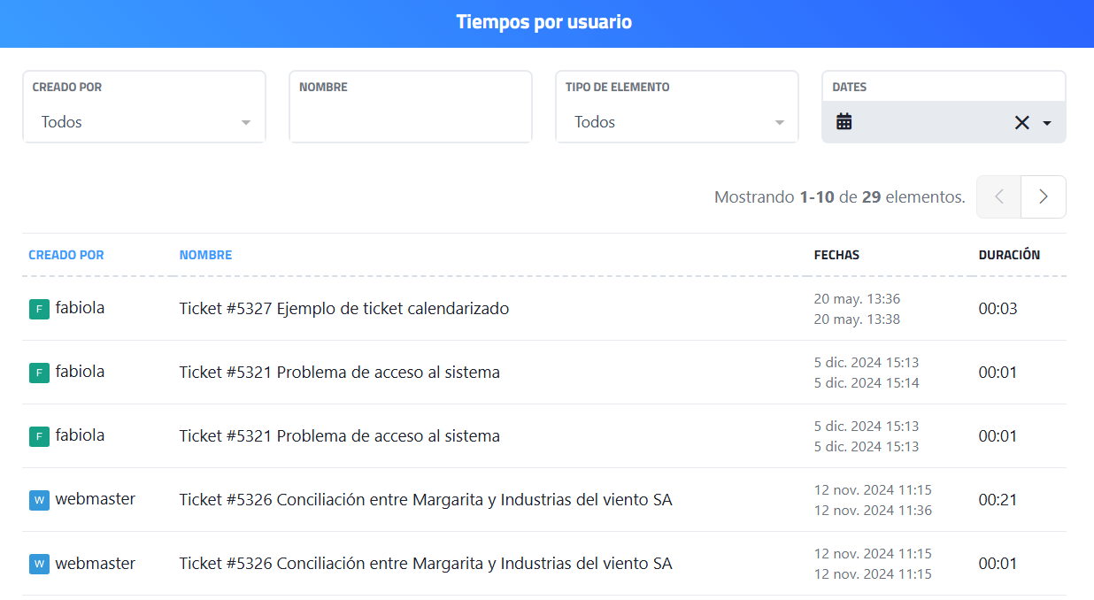Select first Ticket #5321 Problema de acceso row
The width and height of the screenshot is (1094, 600).
(339, 373)
